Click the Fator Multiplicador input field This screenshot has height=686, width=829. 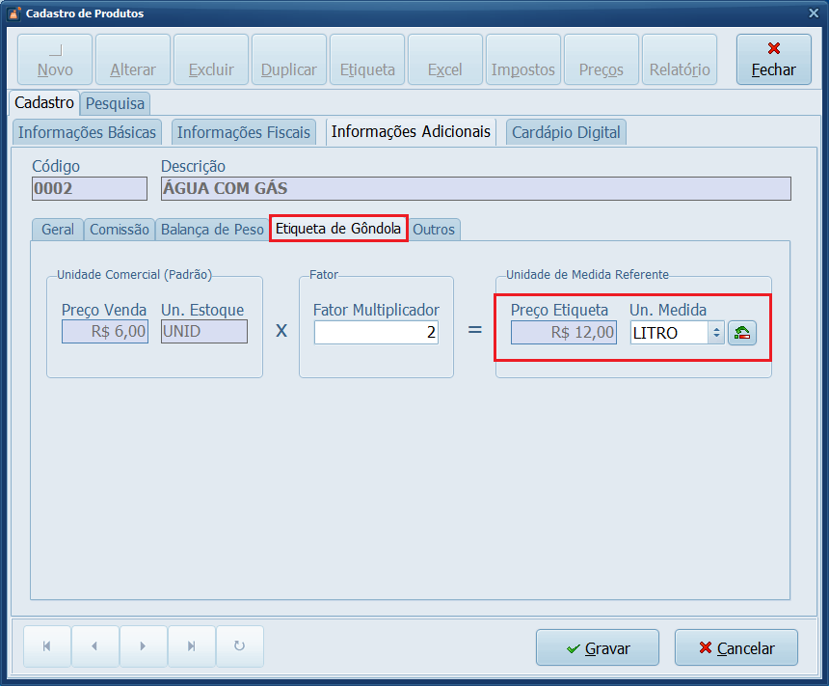click(376, 333)
